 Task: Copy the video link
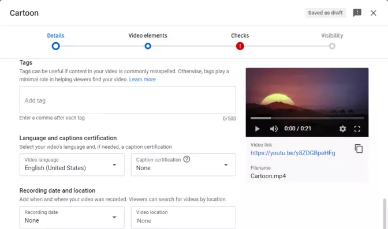[359, 149]
